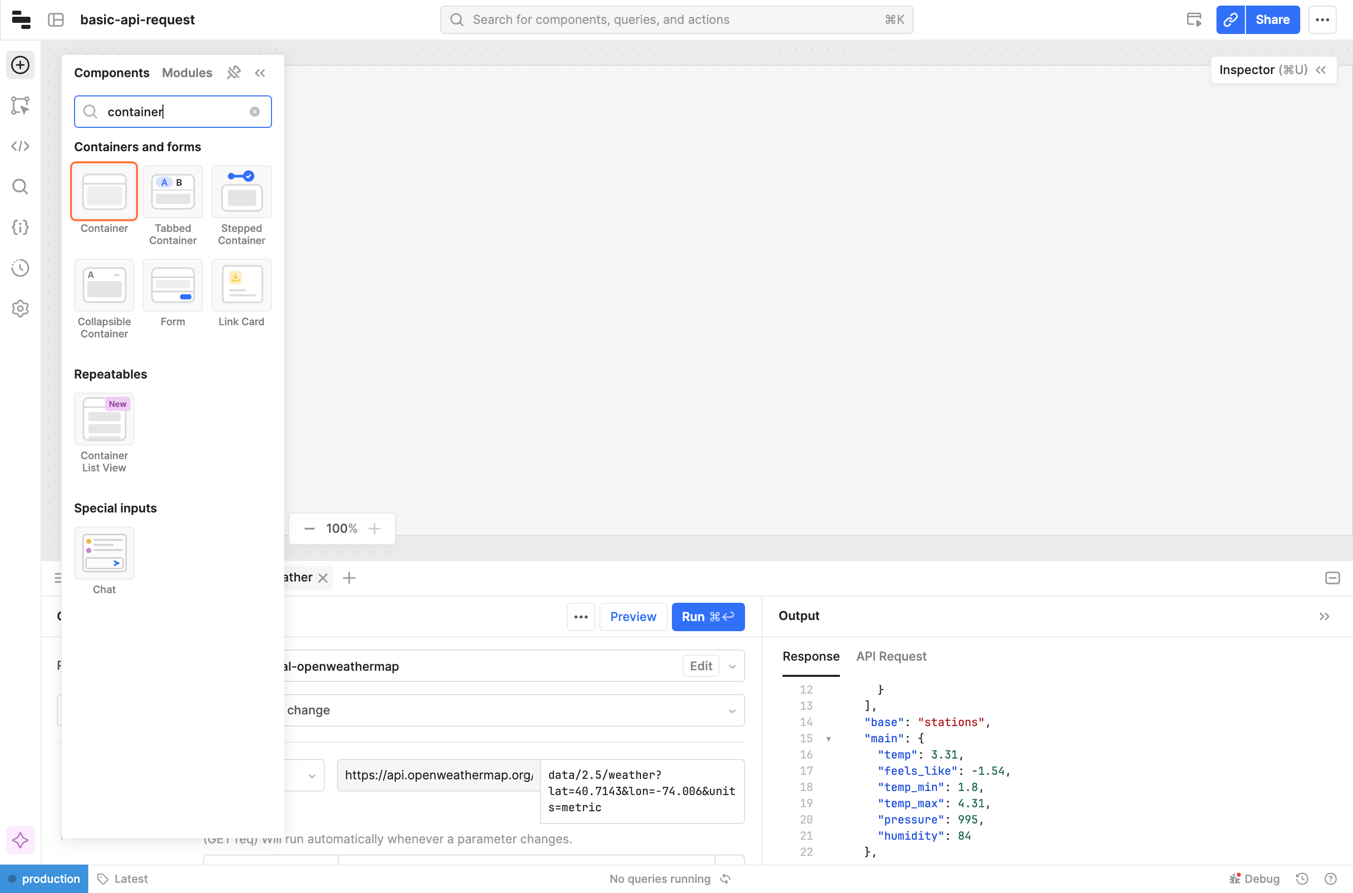Viewport: 1353px width, 893px height.
Task: Open the component tree icon in sidebar
Action: [20, 106]
